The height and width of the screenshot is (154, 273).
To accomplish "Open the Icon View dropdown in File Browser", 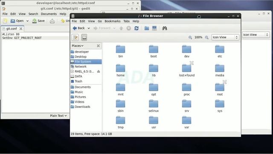I will (x=225, y=37).
